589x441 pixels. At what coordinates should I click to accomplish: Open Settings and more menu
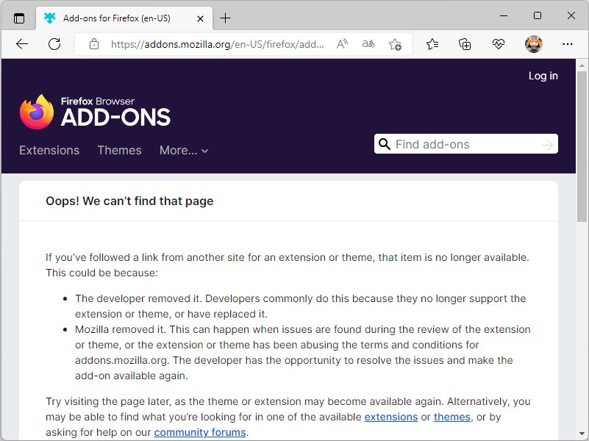click(568, 44)
